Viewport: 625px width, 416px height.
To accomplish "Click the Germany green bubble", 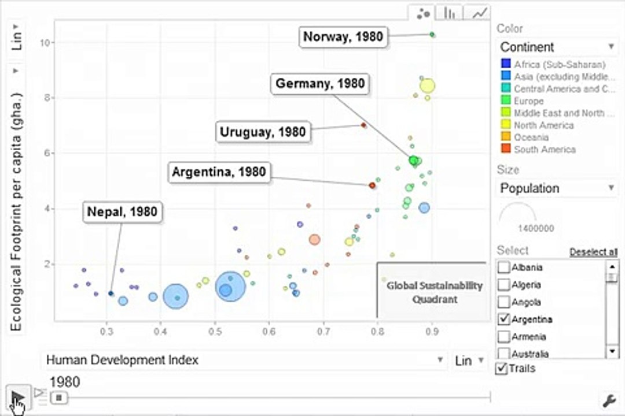I will [413, 161].
